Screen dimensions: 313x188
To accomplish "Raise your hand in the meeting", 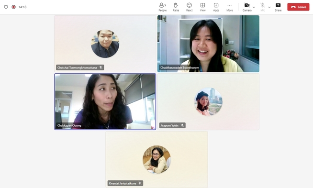I will (176, 7).
